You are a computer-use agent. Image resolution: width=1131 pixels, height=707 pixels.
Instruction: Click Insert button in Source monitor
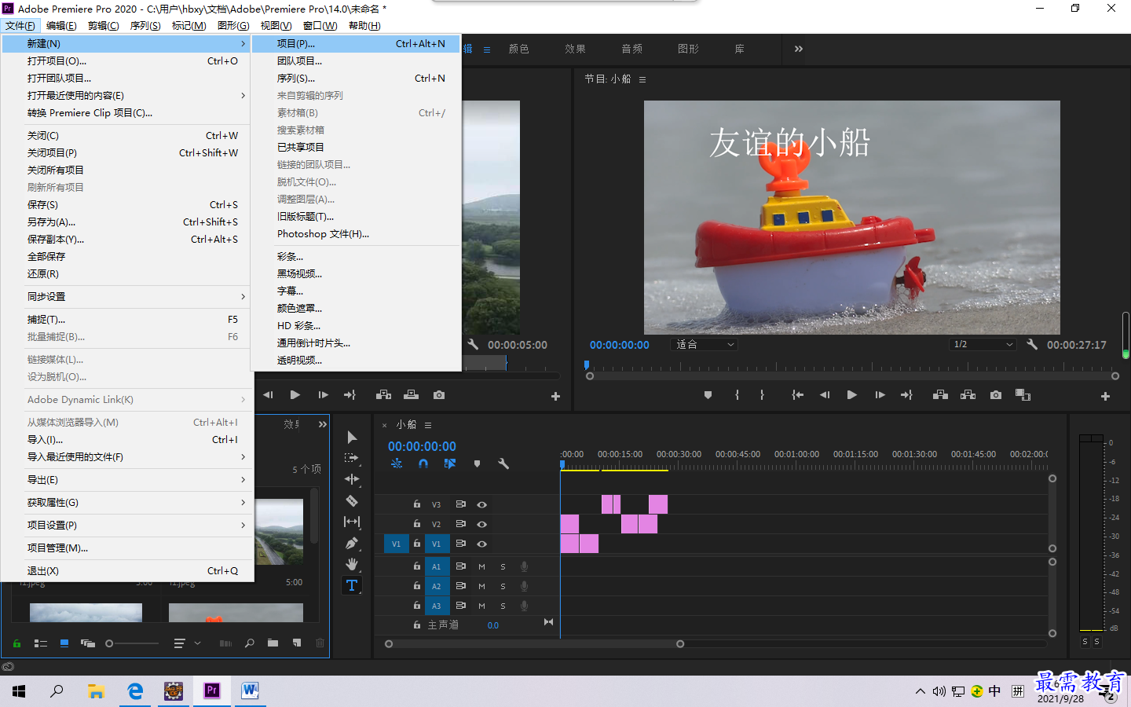[383, 395]
